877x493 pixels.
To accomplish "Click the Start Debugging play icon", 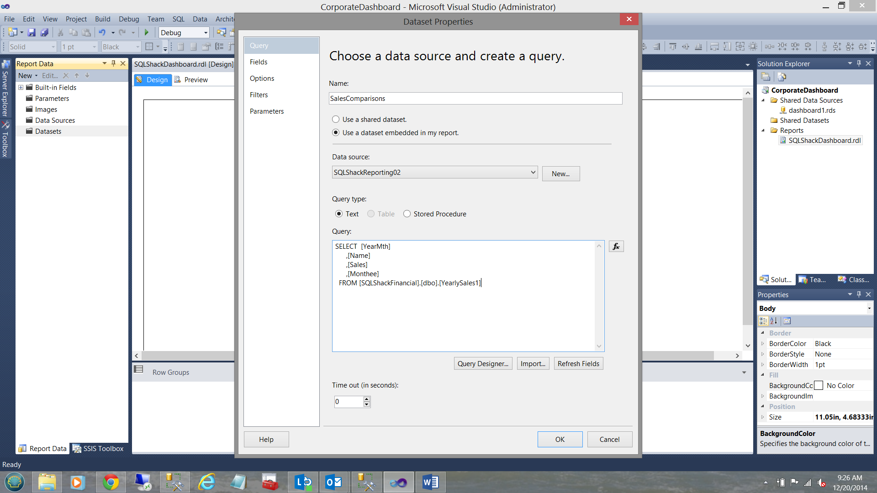I will (x=147, y=32).
